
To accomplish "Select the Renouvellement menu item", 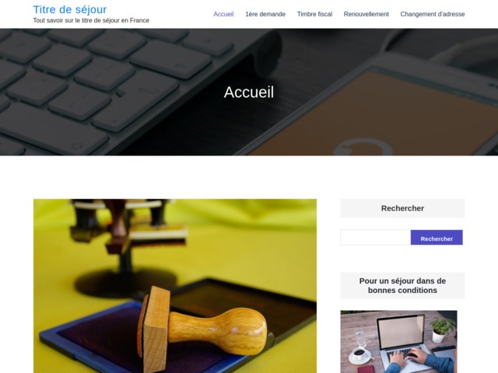I will click(x=366, y=14).
